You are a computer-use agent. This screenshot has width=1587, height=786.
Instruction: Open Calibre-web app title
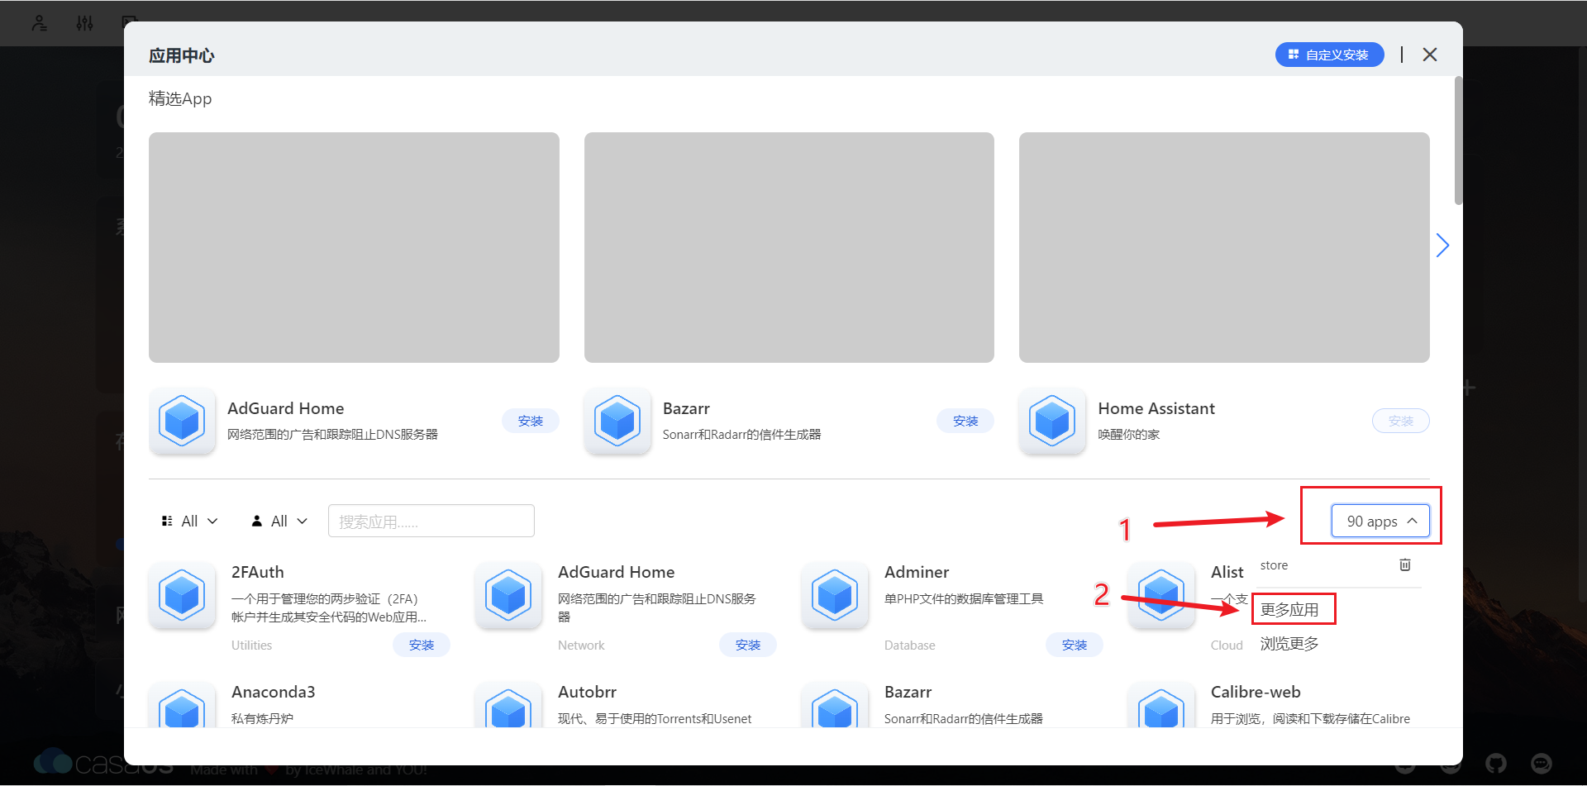(1256, 692)
